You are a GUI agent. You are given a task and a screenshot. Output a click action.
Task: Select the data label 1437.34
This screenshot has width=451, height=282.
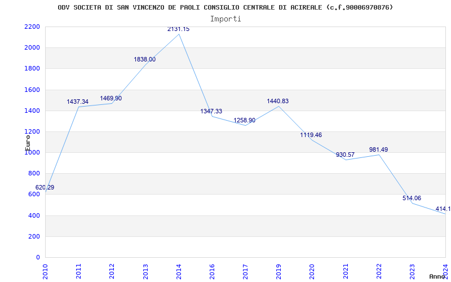point(78,102)
